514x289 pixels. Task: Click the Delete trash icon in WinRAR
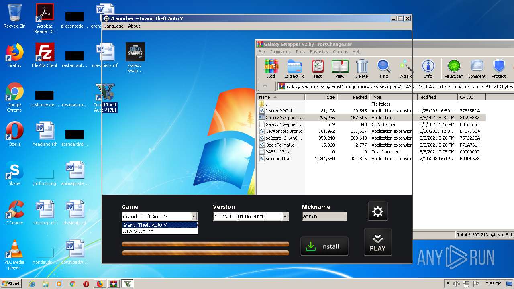point(361,69)
